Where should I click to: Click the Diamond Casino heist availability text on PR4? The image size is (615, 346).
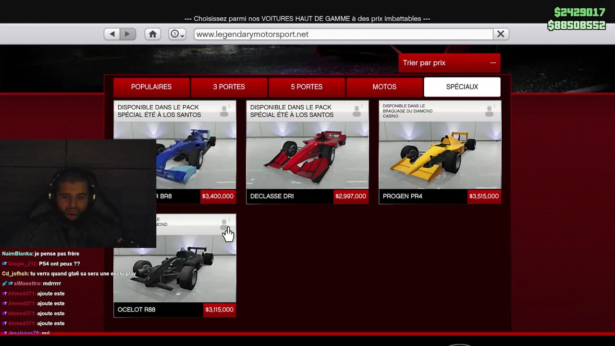pyautogui.click(x=407, y=111)
